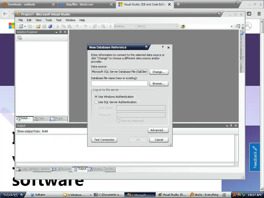Toggle the browser sidebar panel icon

pos(249,14)
